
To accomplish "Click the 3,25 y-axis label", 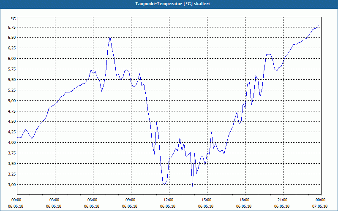I will (12, 174).
